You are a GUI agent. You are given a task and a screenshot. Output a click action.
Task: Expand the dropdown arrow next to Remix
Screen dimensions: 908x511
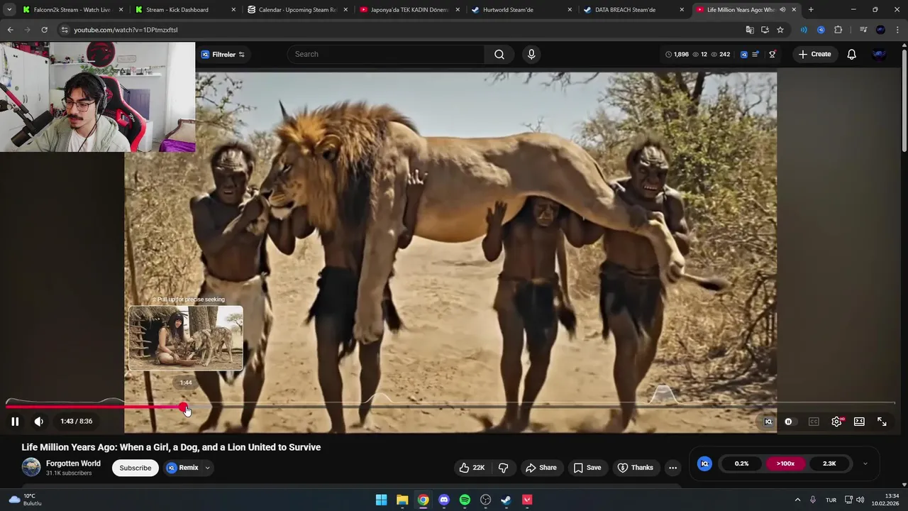point(207,468)
